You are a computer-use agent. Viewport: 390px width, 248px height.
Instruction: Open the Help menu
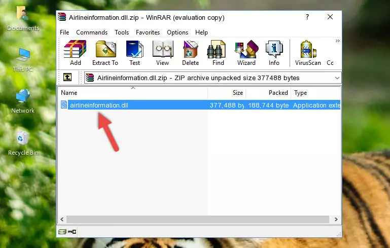pyautogui.click(x=201, y=32)
